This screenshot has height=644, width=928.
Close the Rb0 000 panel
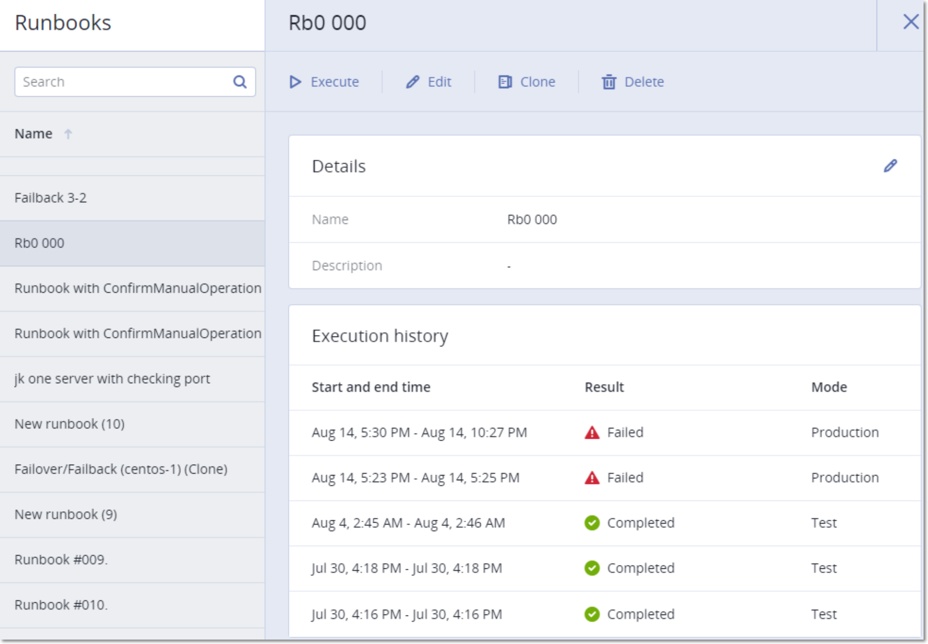click(x=910, y=22)
